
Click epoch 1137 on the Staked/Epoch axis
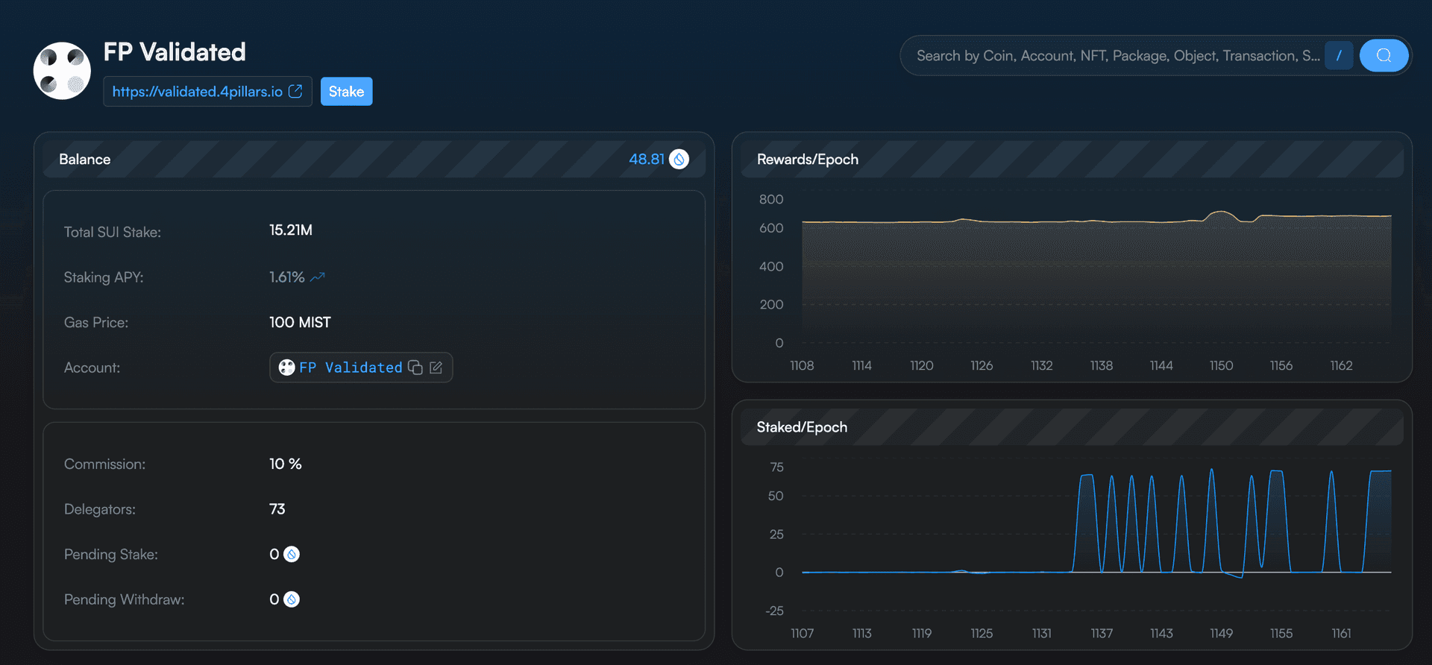[1102, 633]
